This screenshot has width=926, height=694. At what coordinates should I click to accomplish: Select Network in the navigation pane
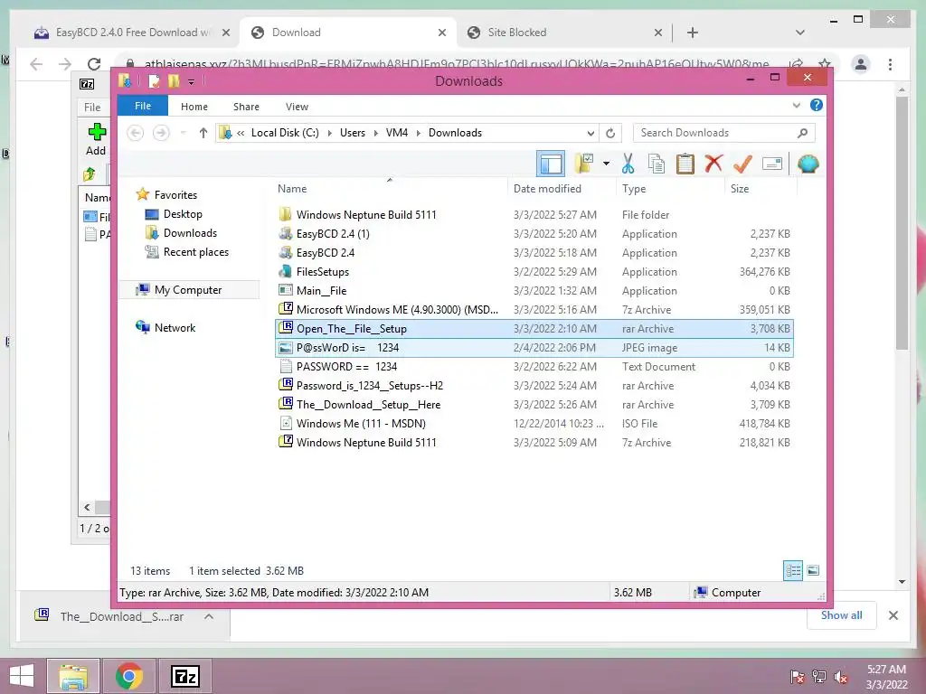pyautogui.click(x=175, y=327)
